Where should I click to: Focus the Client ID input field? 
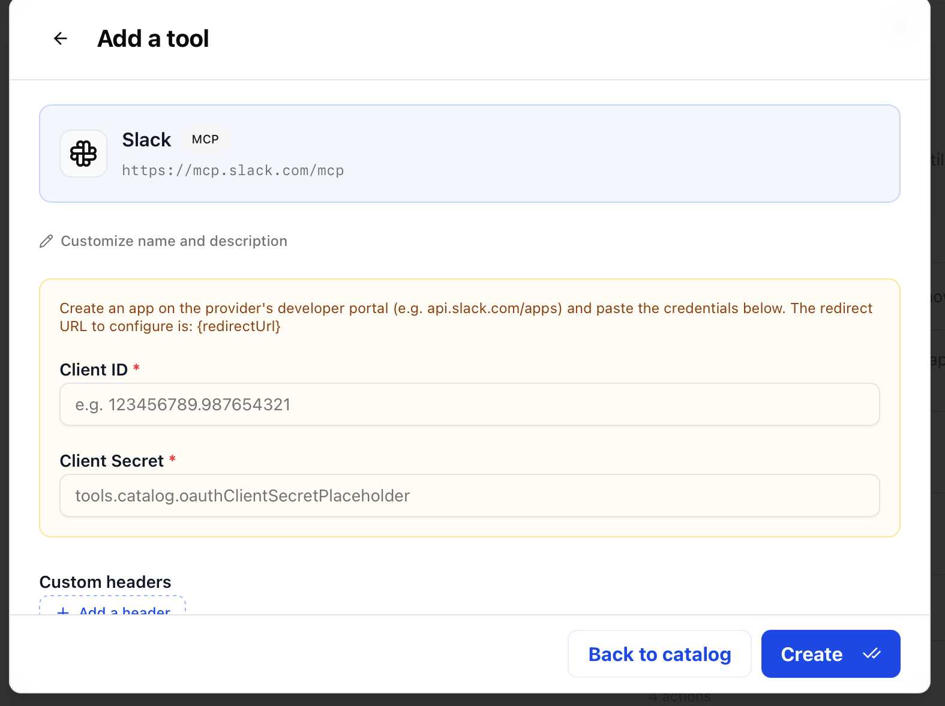pyautogui.click(x=470, y=404)
